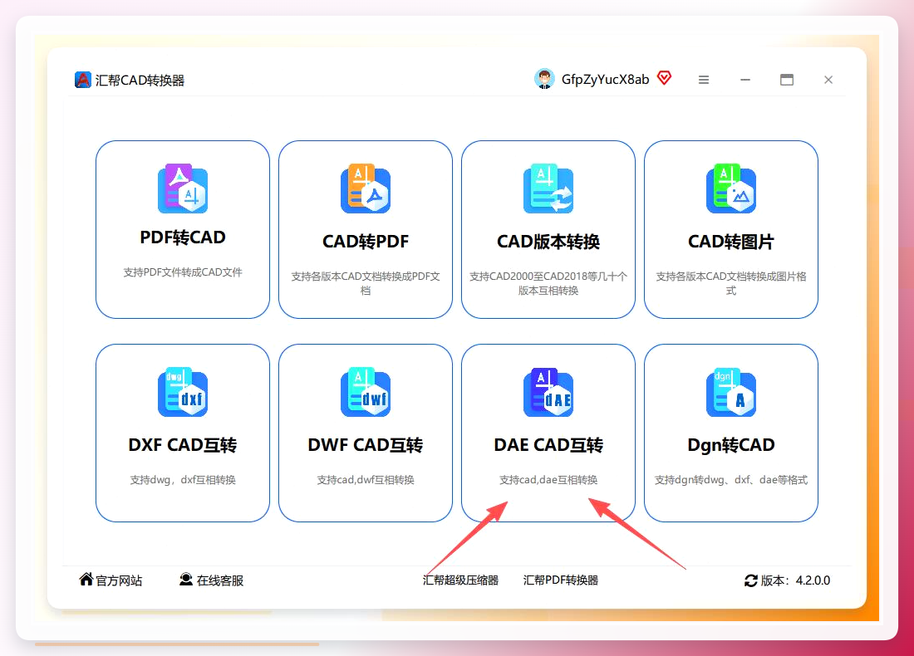This screenshot has width=914, height=656.
Task: Select the DWF CAD互转 dwf icon
Action: [366, 392]
